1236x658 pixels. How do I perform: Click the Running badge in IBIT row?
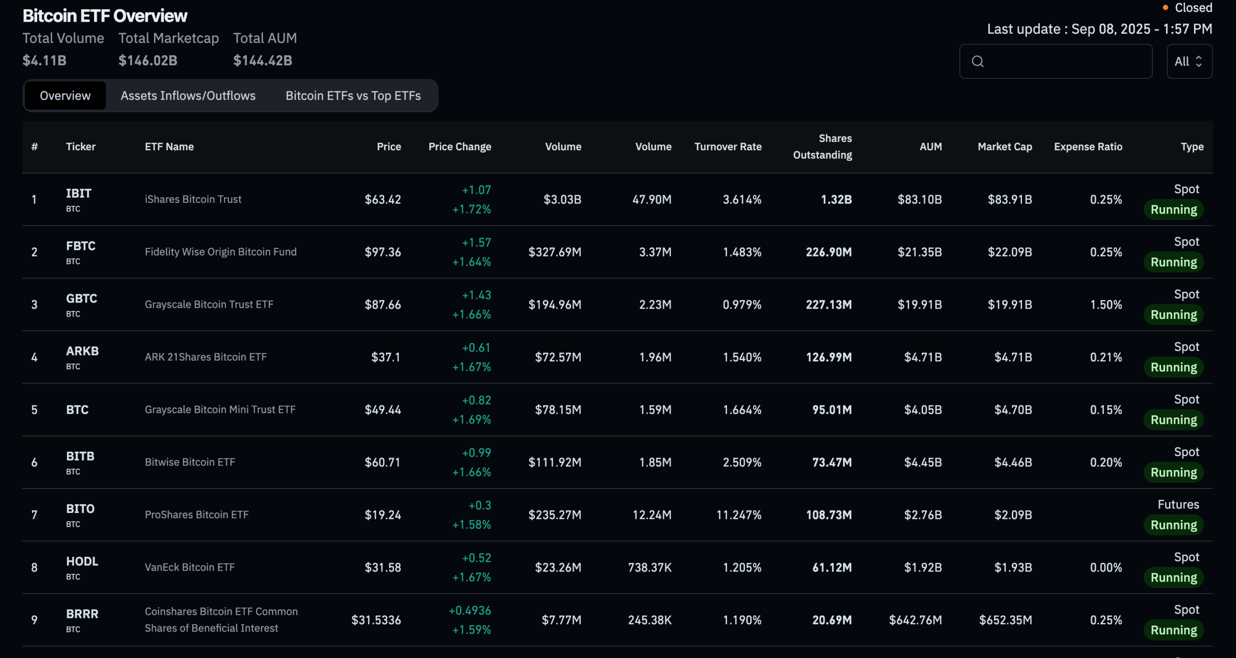pos(1174,210)
